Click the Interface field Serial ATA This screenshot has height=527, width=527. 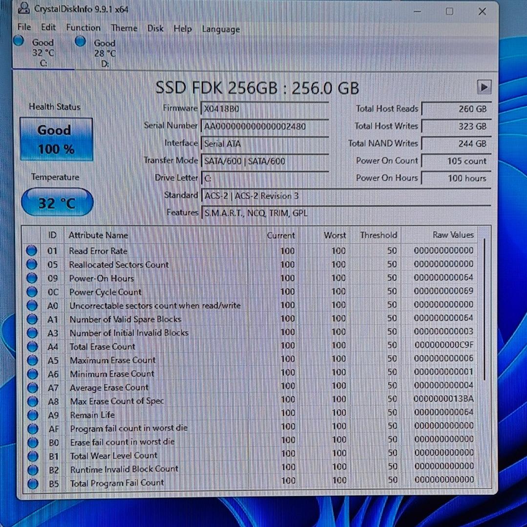click(x=265, y=144)
